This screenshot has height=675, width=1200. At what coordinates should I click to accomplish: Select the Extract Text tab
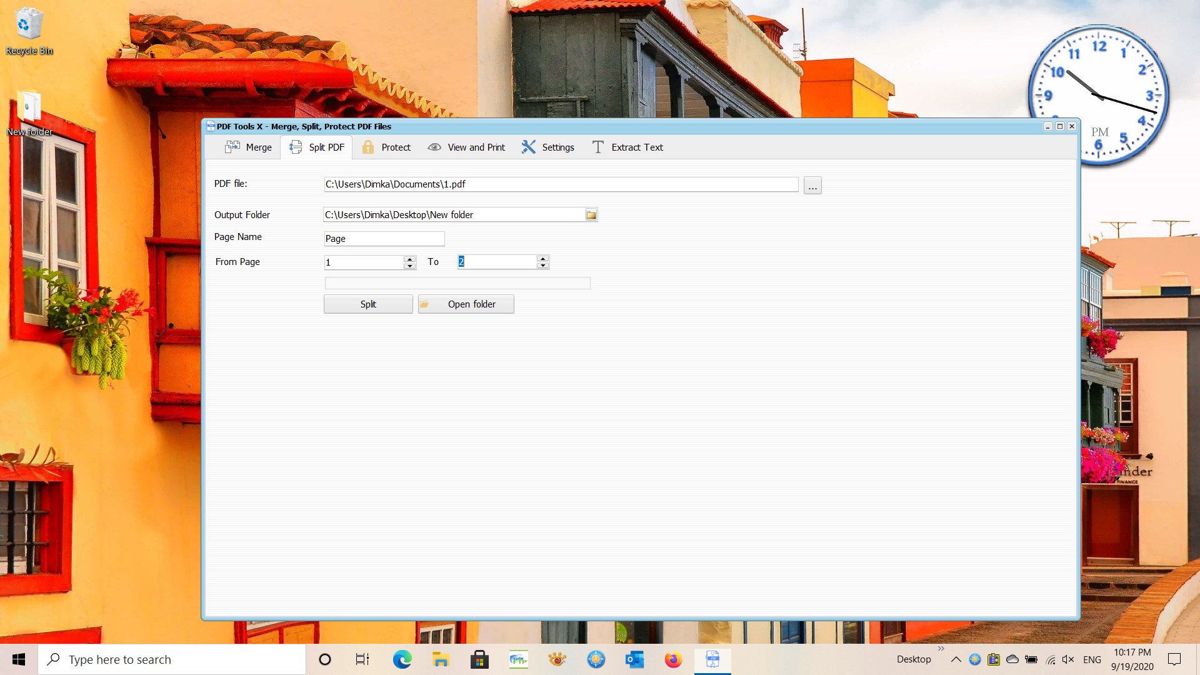coord(627,147)
